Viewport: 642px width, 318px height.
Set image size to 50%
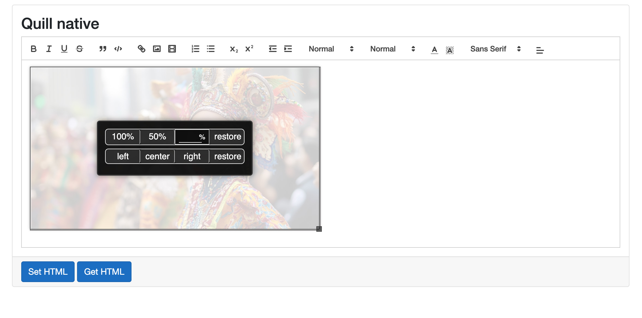pyautogui.click(x=157, y=137)
